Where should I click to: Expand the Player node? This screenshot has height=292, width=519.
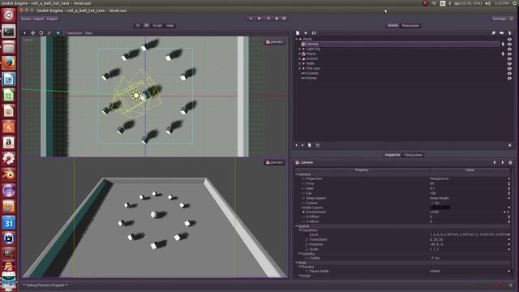300,54
